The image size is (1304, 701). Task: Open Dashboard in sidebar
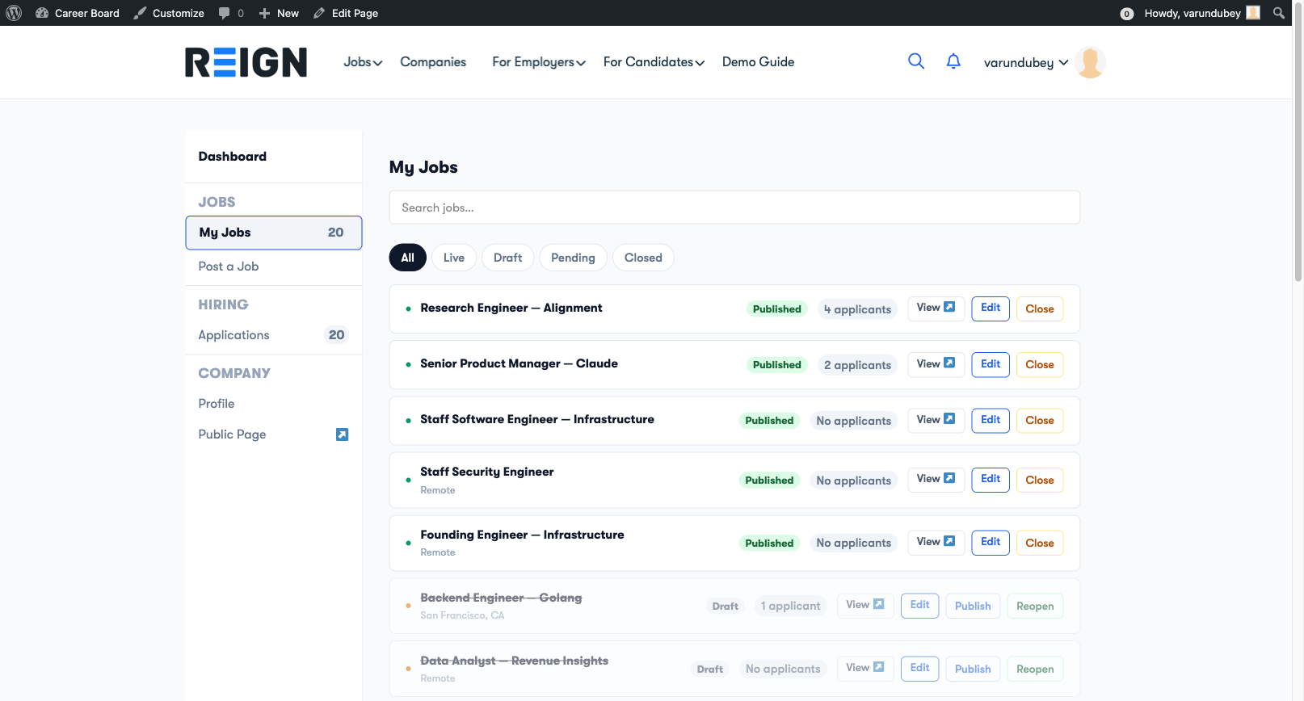(x=233, y=157)
